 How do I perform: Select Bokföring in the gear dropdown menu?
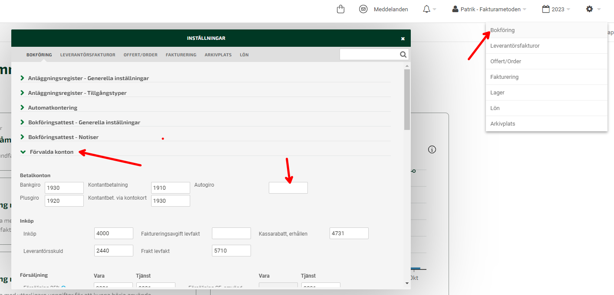pyautogui.click(x=547, y=30)
